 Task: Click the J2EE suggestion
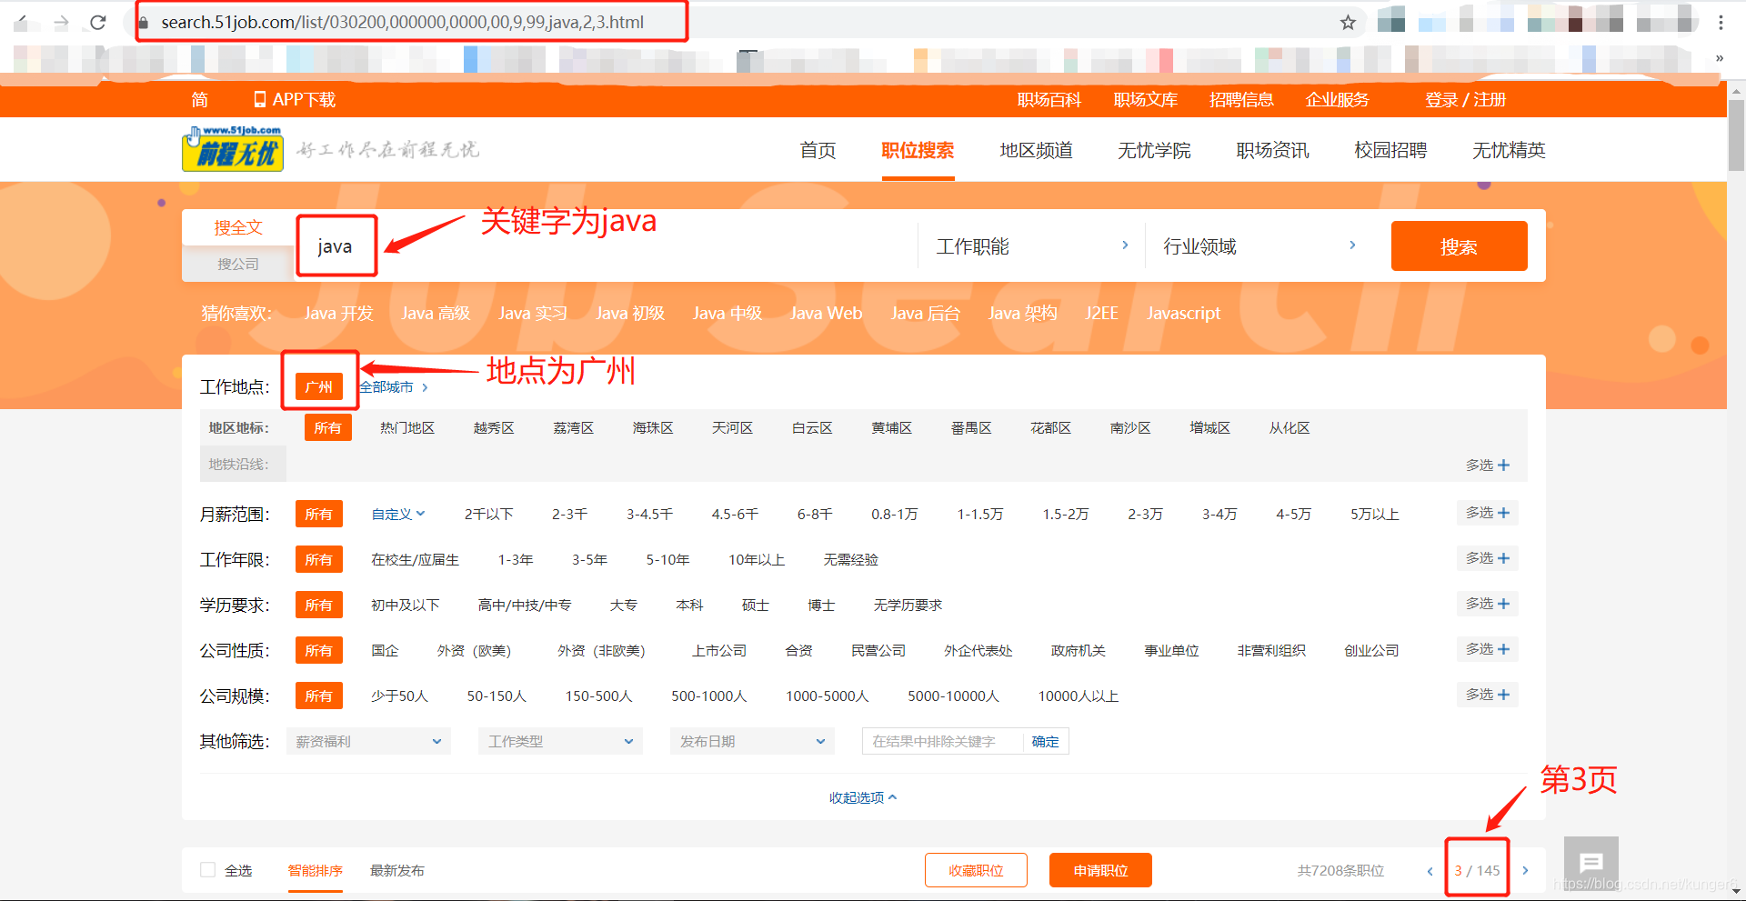(1101, 313)
